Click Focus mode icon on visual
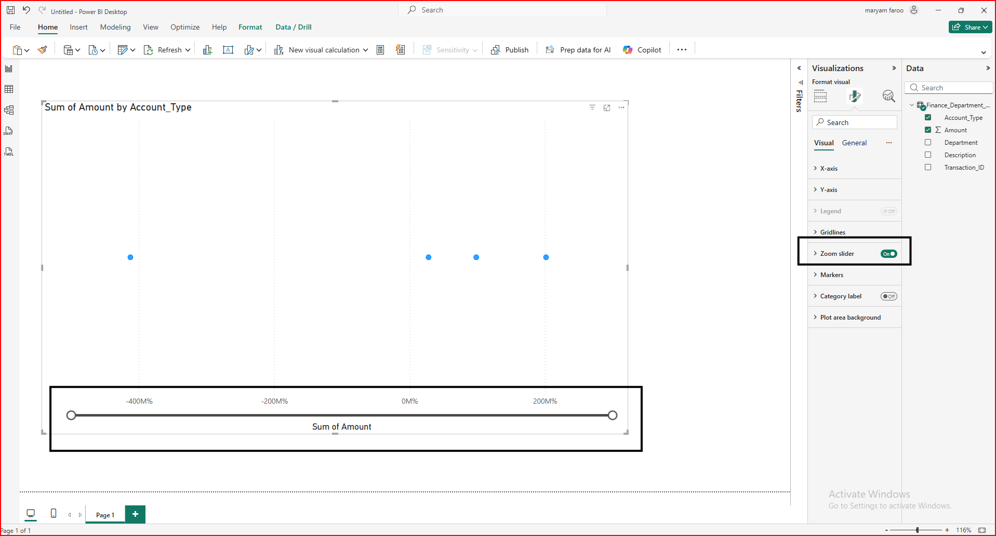 607,108
